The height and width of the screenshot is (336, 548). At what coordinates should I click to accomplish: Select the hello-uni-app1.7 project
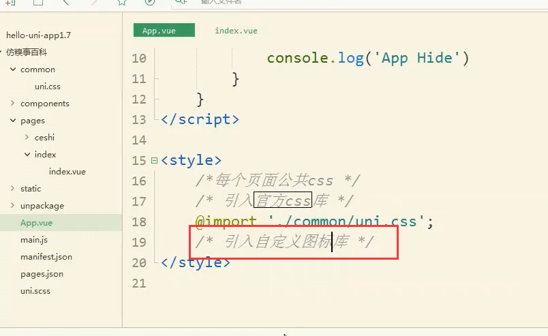(x=38, y=35)
